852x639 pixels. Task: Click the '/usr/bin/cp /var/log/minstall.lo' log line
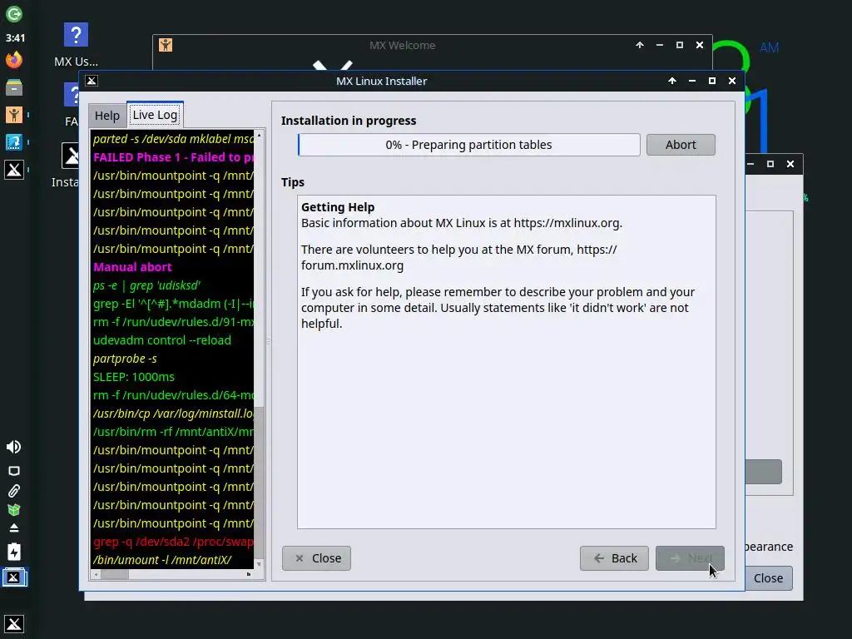[173, 414]
